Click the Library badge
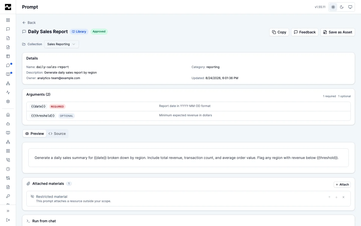The image size is (361, 226). pos(79,32)
